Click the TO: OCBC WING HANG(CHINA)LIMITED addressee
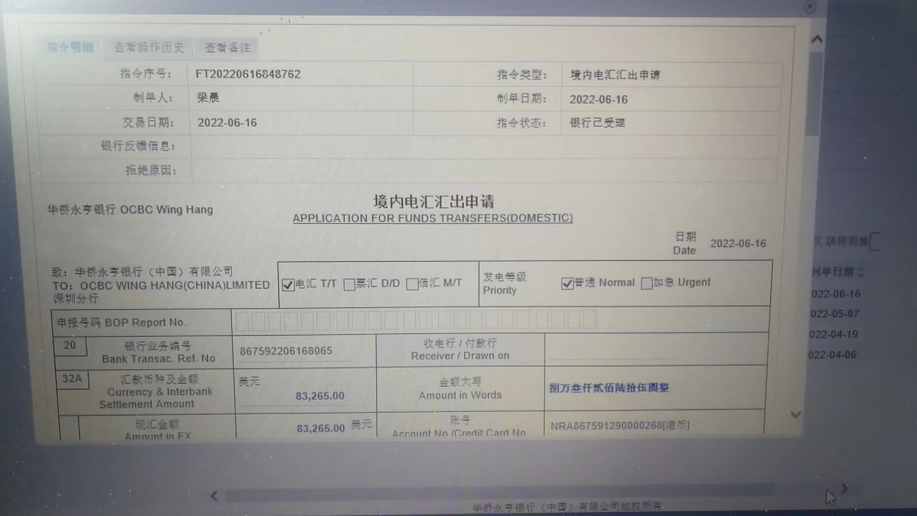917x516 pixels. [x=161, y=285]
